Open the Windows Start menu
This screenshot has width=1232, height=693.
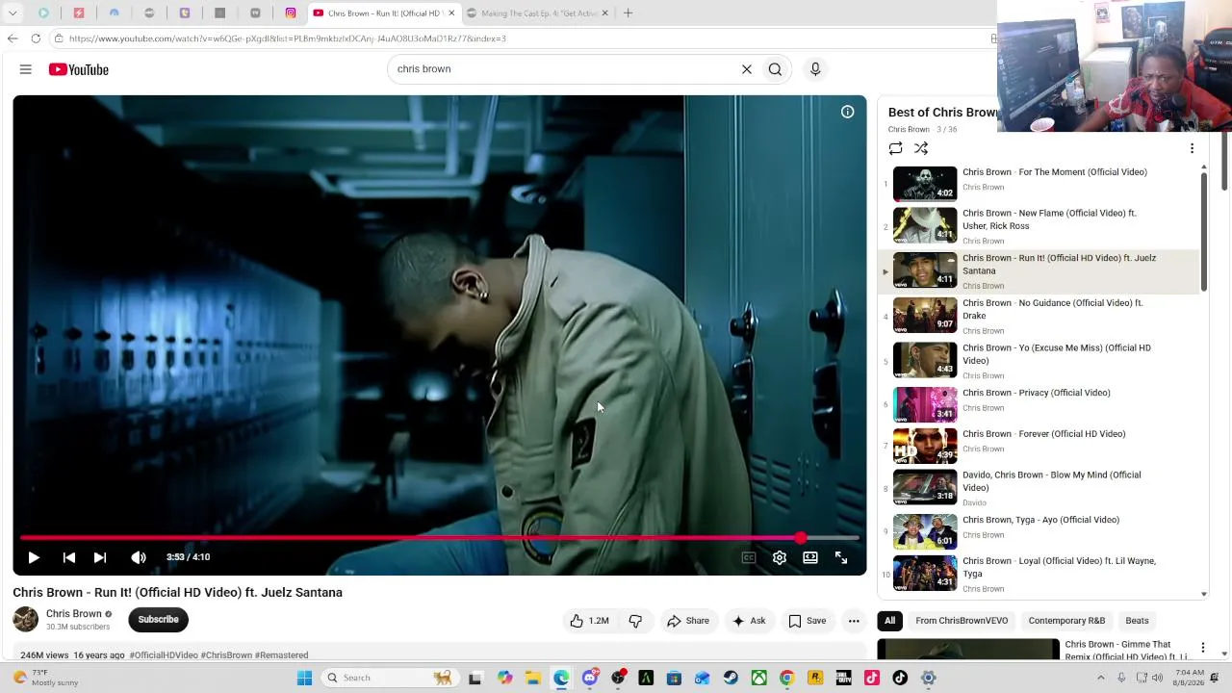pos(304,678)
